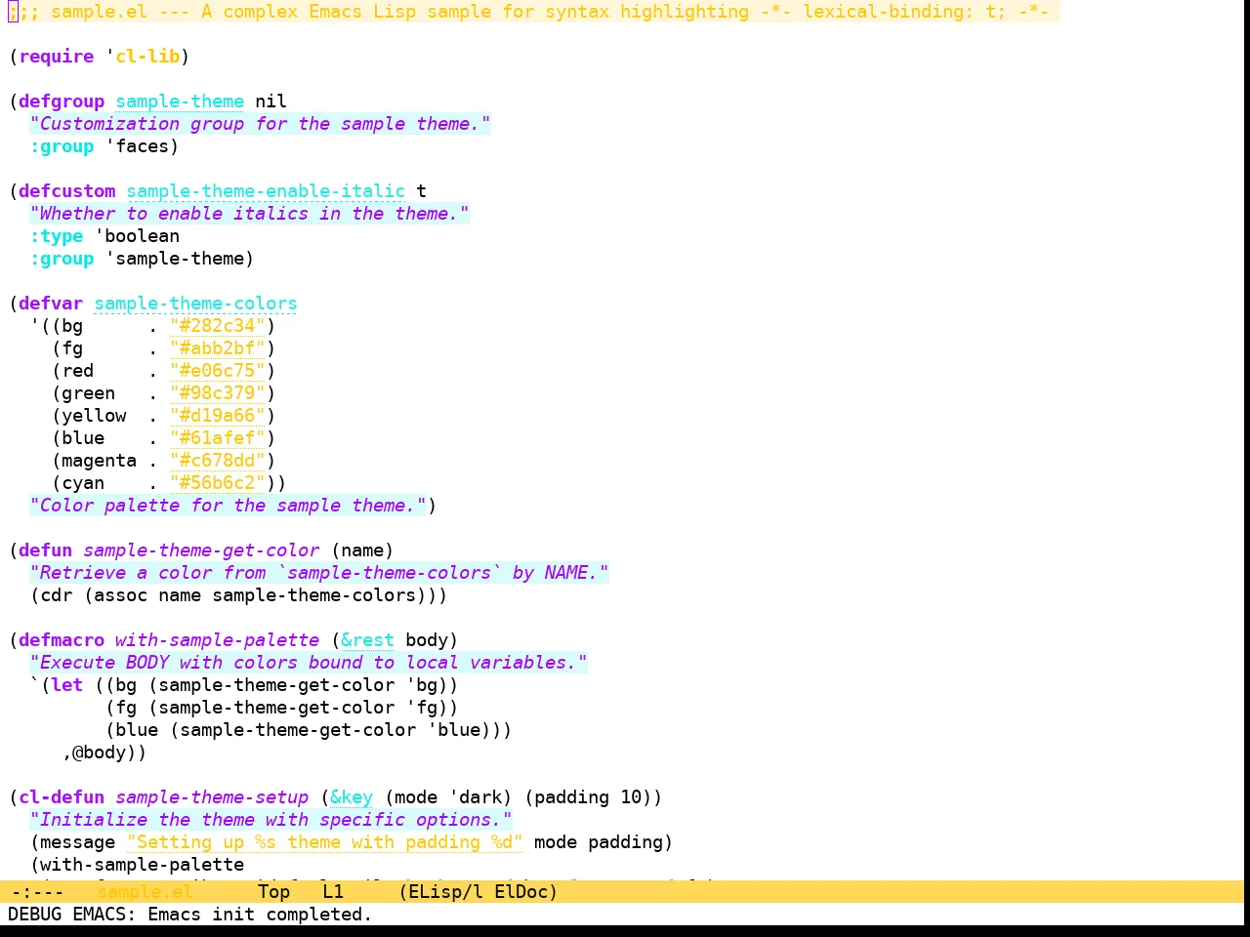Click the 'defgroup' keyword
Viewport: 1250px width, 937px height.
[62, 102]
